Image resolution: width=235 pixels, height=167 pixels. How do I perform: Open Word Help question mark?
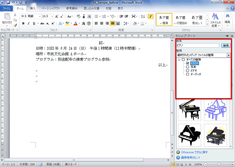tap(232, 8)
